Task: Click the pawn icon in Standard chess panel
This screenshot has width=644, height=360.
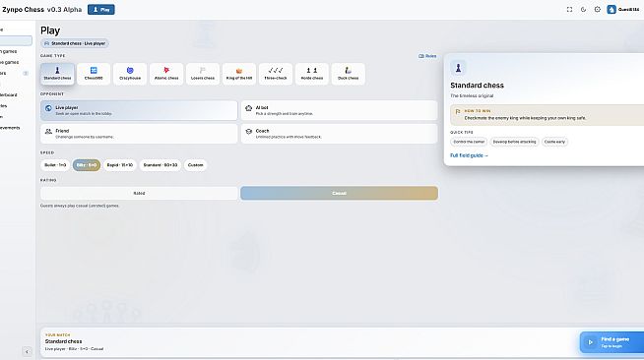Action: point(458,68)
